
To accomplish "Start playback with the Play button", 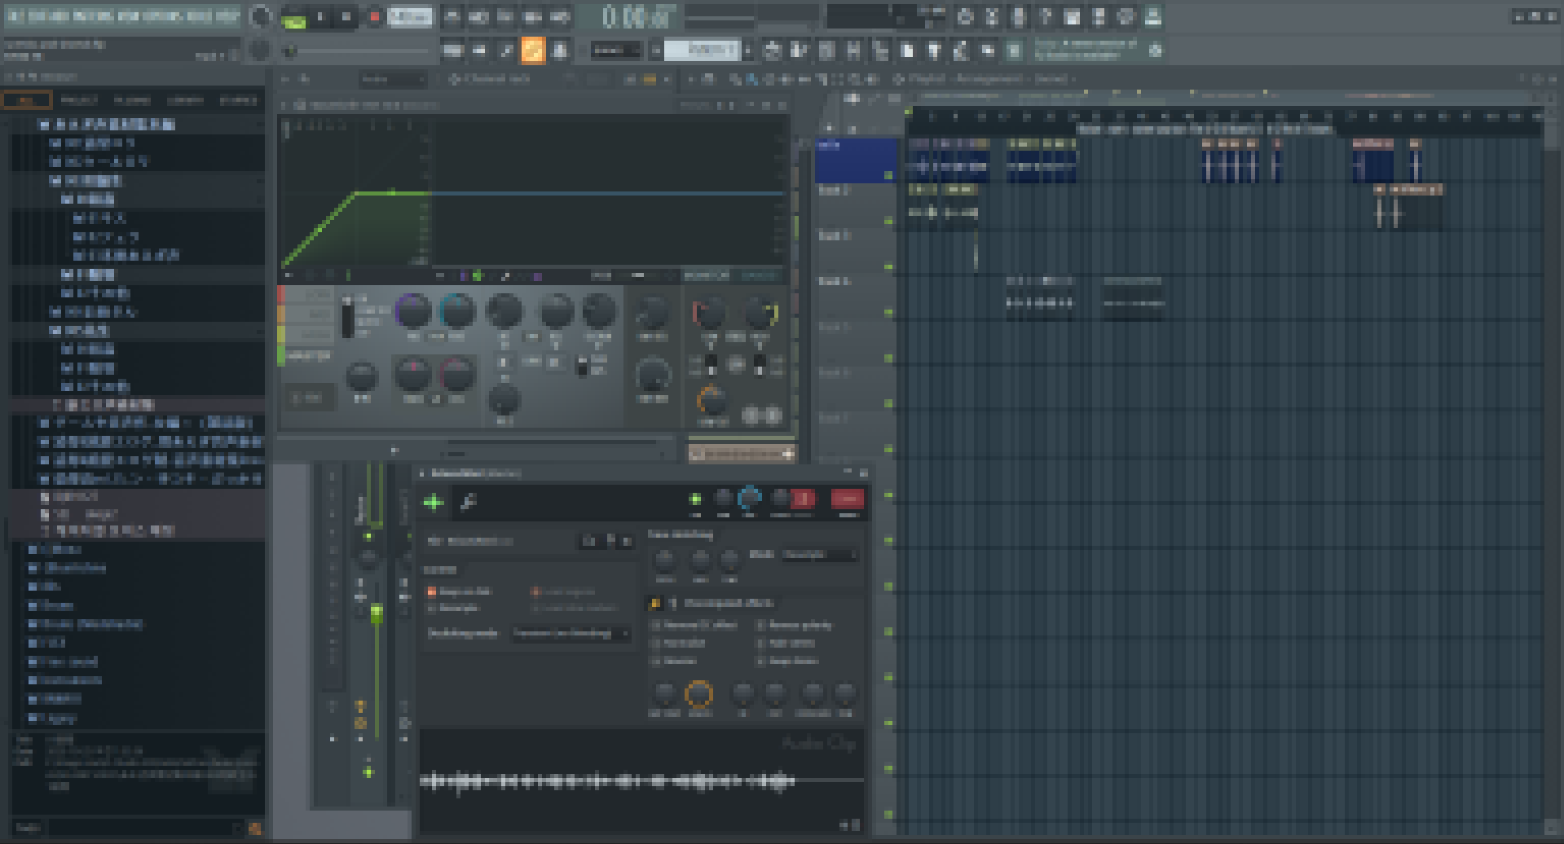I will coord(320,16).
